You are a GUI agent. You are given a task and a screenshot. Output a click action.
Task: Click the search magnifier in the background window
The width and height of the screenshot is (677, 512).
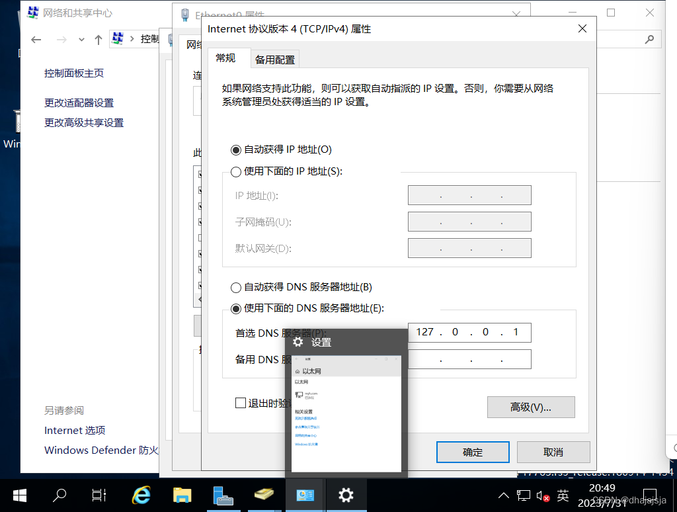[x=649, y=39]
